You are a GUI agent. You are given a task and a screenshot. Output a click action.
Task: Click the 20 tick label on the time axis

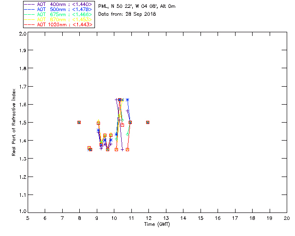click(287, 218)
